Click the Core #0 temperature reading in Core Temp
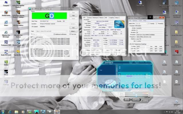Viewport: 183px width, 114px height. pos(143,49)
